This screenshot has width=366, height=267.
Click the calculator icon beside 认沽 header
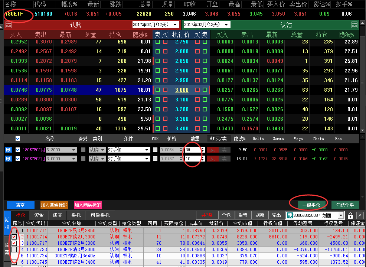click(354, 25)
